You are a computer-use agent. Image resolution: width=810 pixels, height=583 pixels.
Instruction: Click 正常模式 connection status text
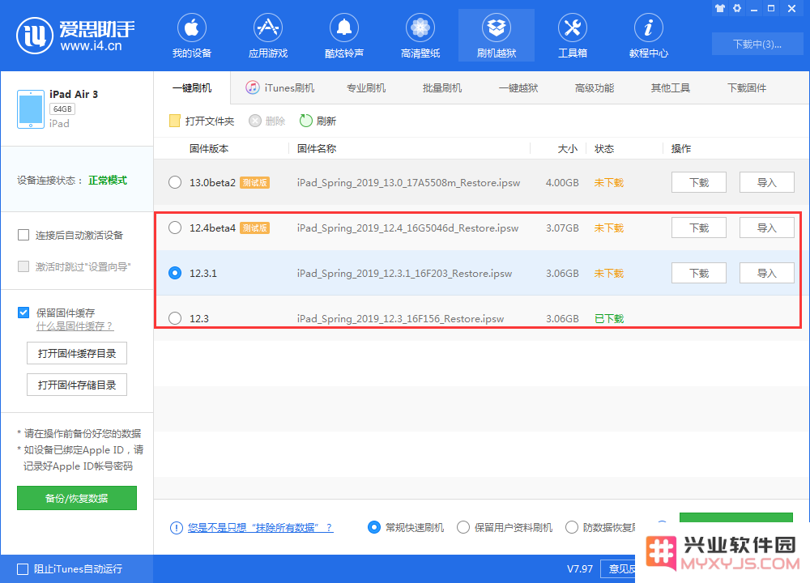(x=108, y=181)
